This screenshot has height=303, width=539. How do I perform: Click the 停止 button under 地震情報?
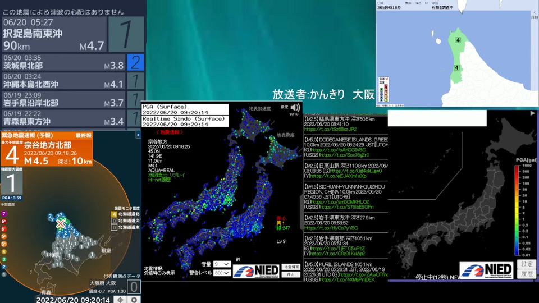(x=291, y=274)
